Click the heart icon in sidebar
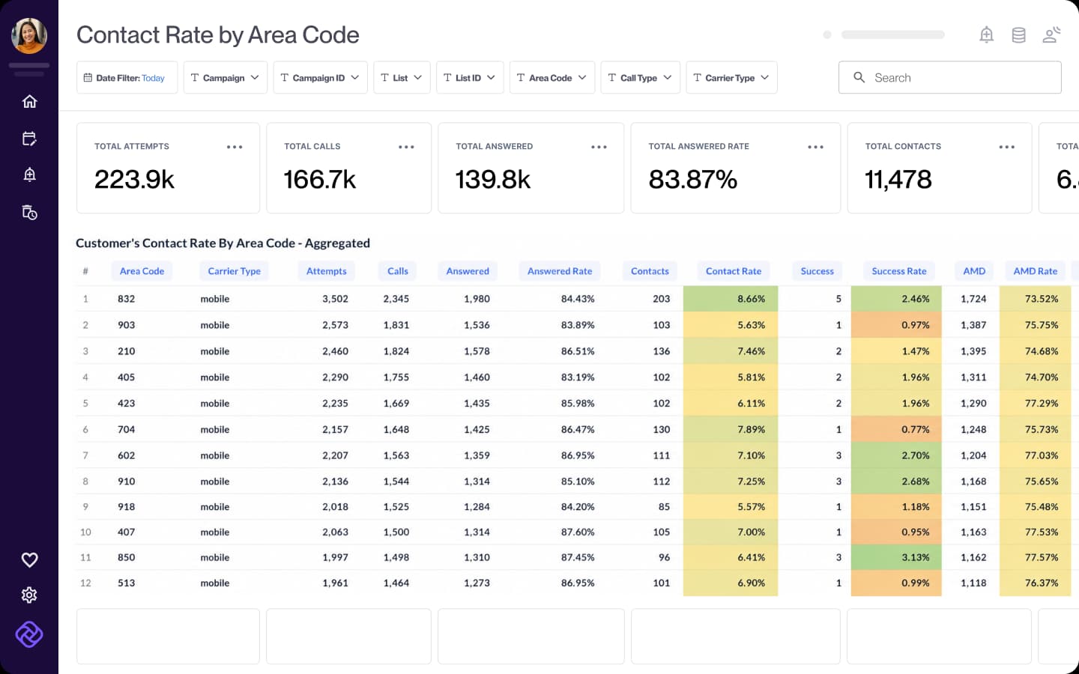1079x674 pixels. coord(29,559)
